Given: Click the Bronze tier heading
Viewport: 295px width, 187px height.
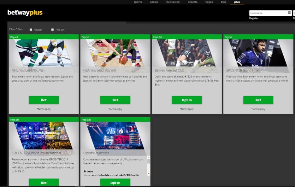Looking at the screenshot, I should [88, 171].
